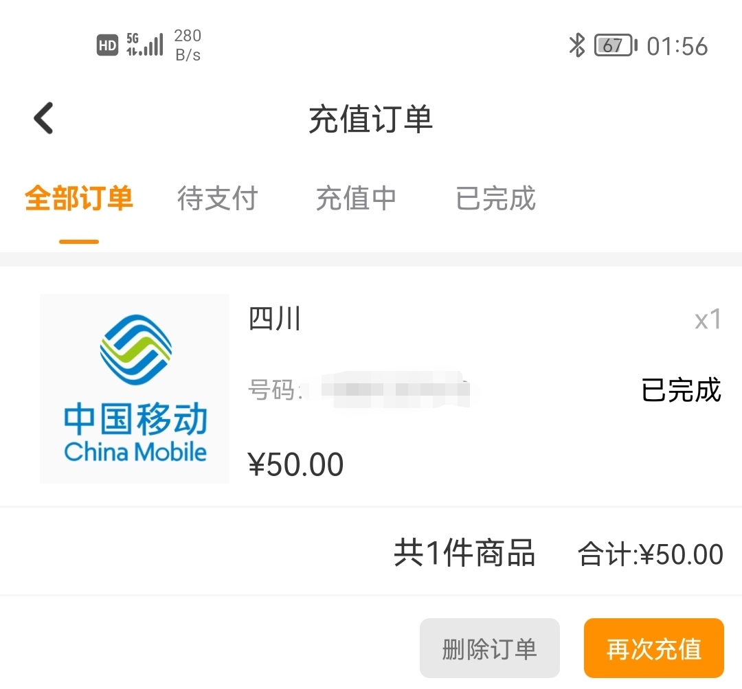Select the 全部订单 tab
The image size is (742, 689).
pos(78,199)
